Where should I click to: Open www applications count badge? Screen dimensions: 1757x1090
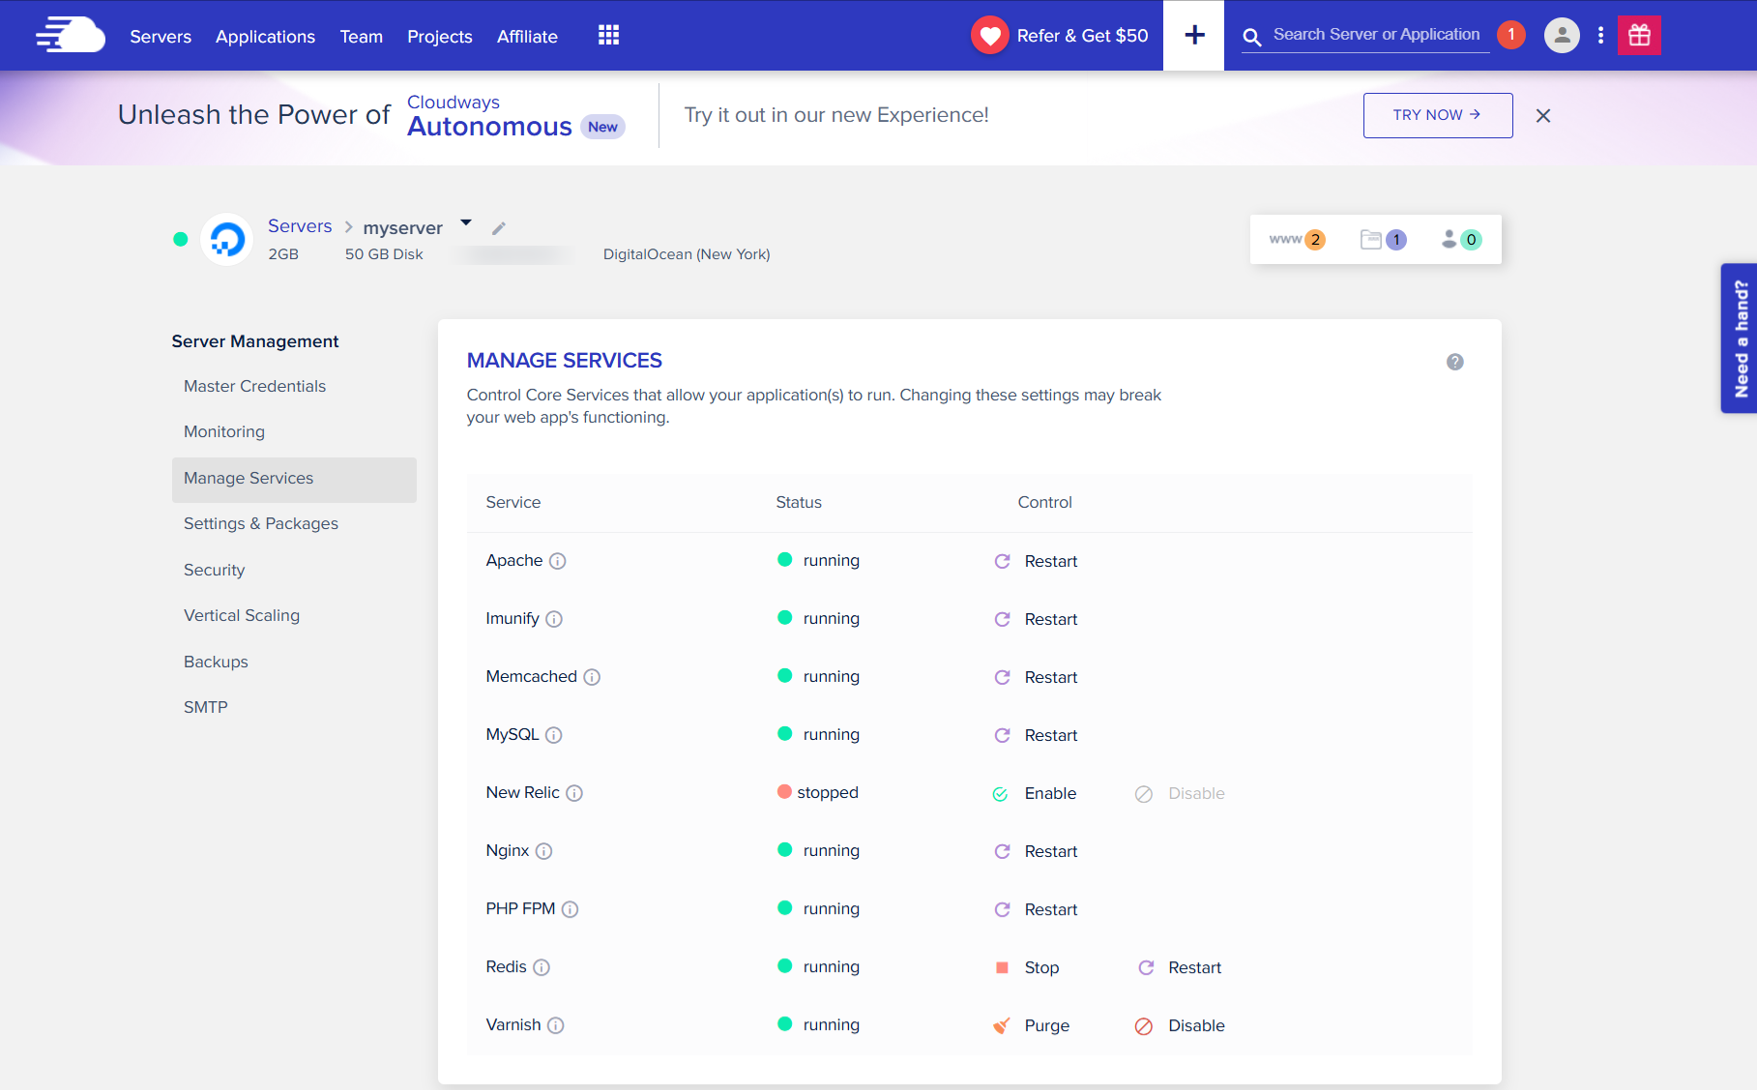tap(1297, 239)
